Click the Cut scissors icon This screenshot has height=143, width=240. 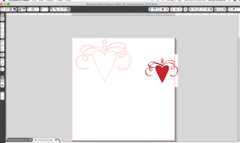click(37, 9)
